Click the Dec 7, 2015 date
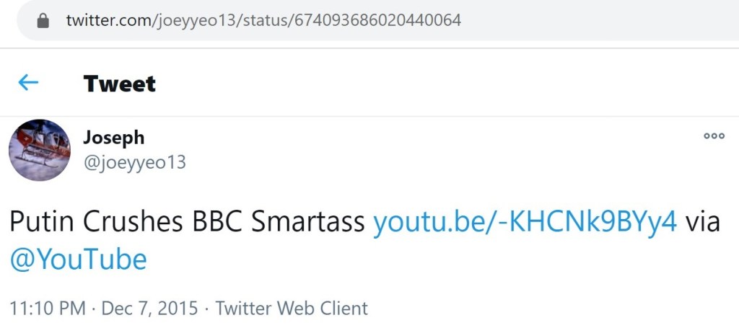Screen dimensions: 739x328 [150, 309]
